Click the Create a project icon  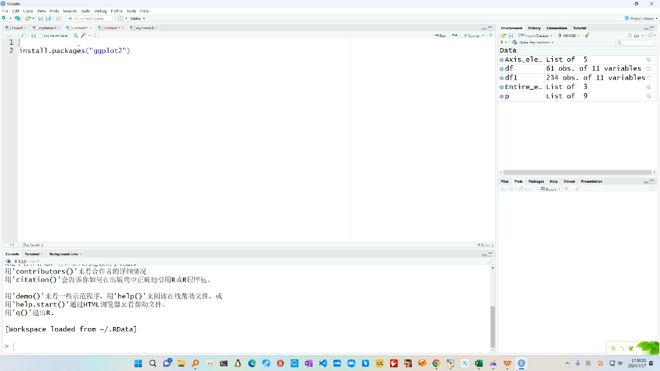click(x=18, y=18)
